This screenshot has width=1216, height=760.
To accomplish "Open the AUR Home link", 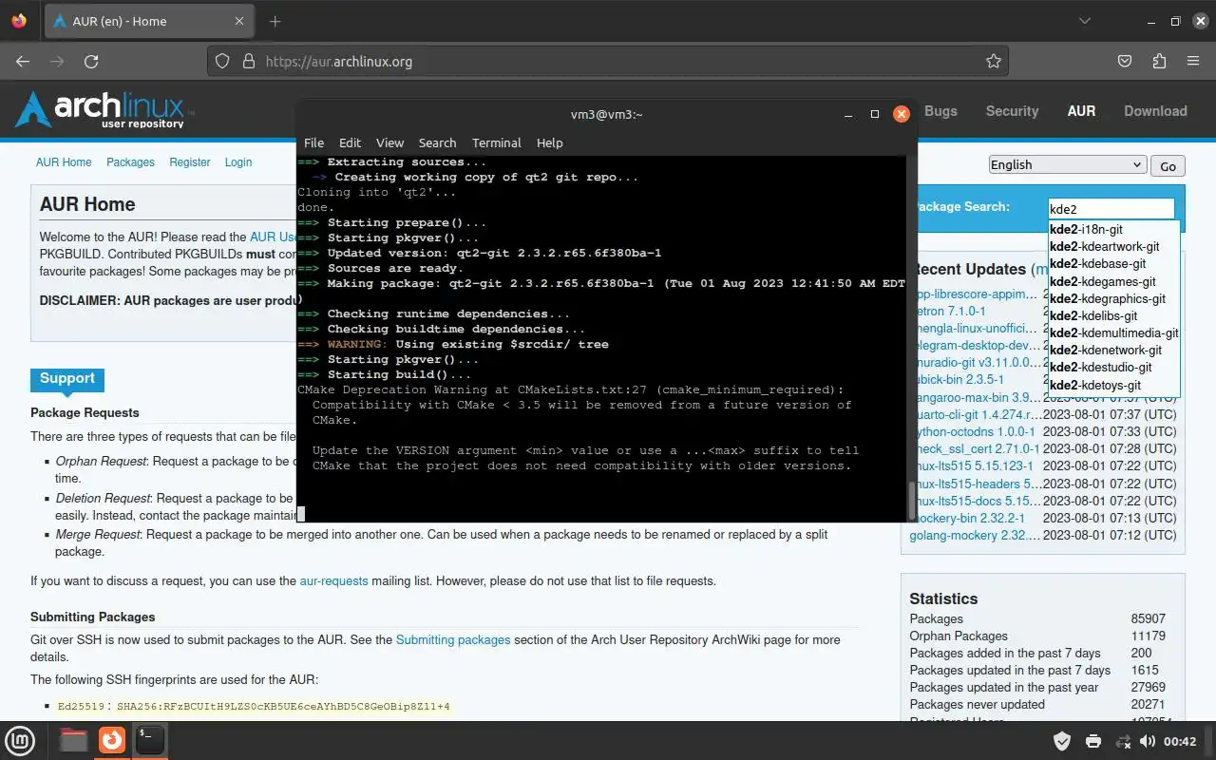I will tap(64, 162).
